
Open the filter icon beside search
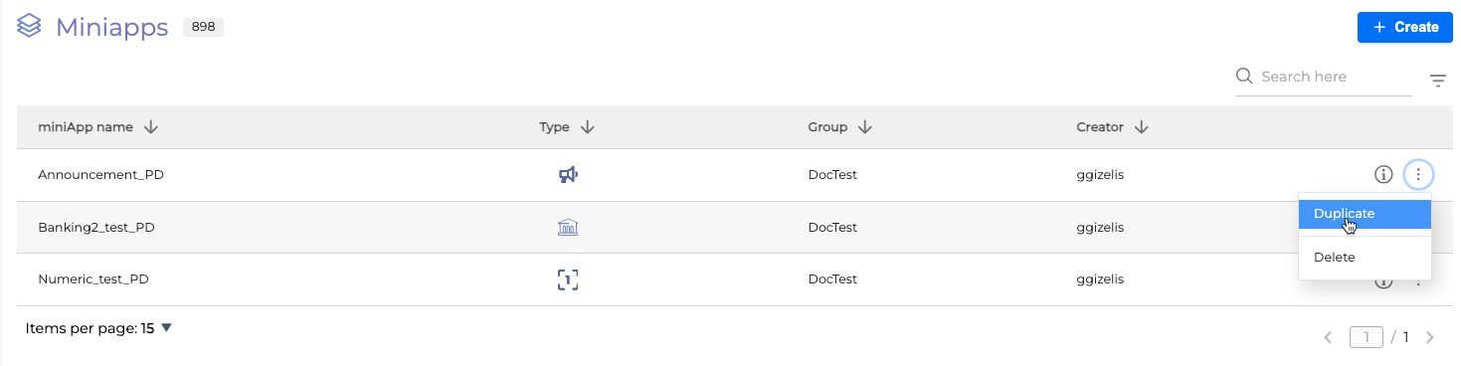coord(1438,81)
